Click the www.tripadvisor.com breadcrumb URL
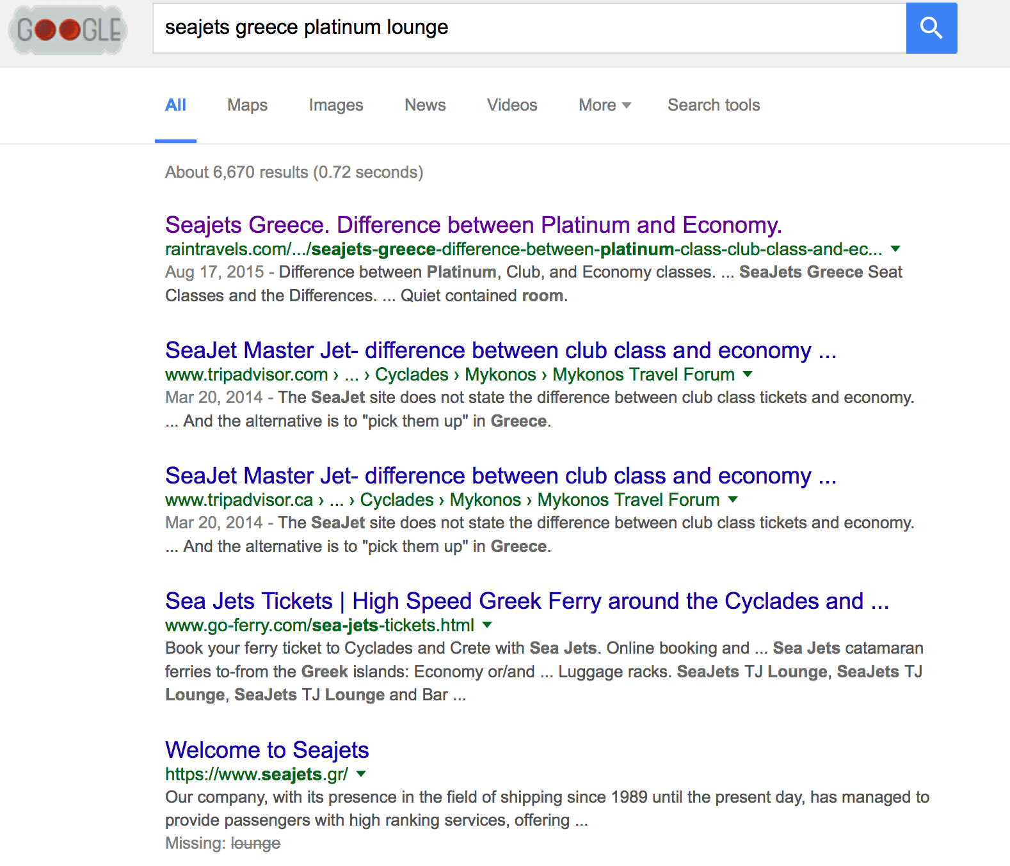The height and width of the screenshot is (866, 1010). 450,374
